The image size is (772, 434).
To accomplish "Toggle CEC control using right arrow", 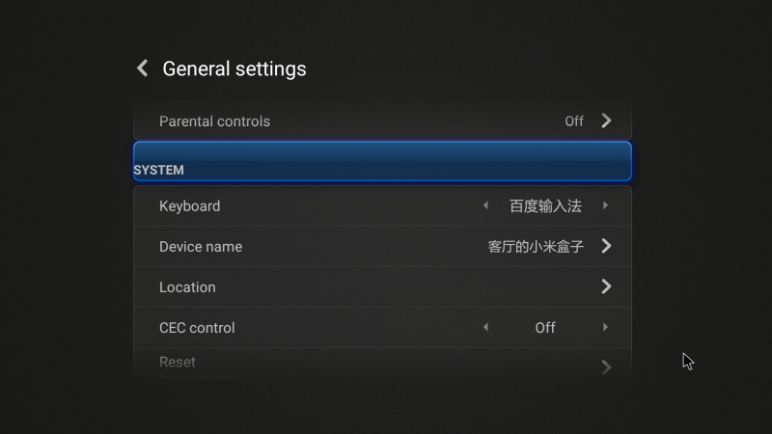I will point(605,327).
